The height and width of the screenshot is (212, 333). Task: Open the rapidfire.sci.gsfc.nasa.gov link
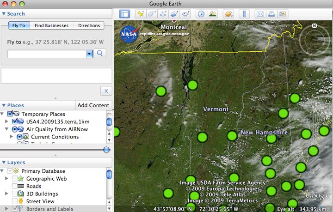pos(164,34)
